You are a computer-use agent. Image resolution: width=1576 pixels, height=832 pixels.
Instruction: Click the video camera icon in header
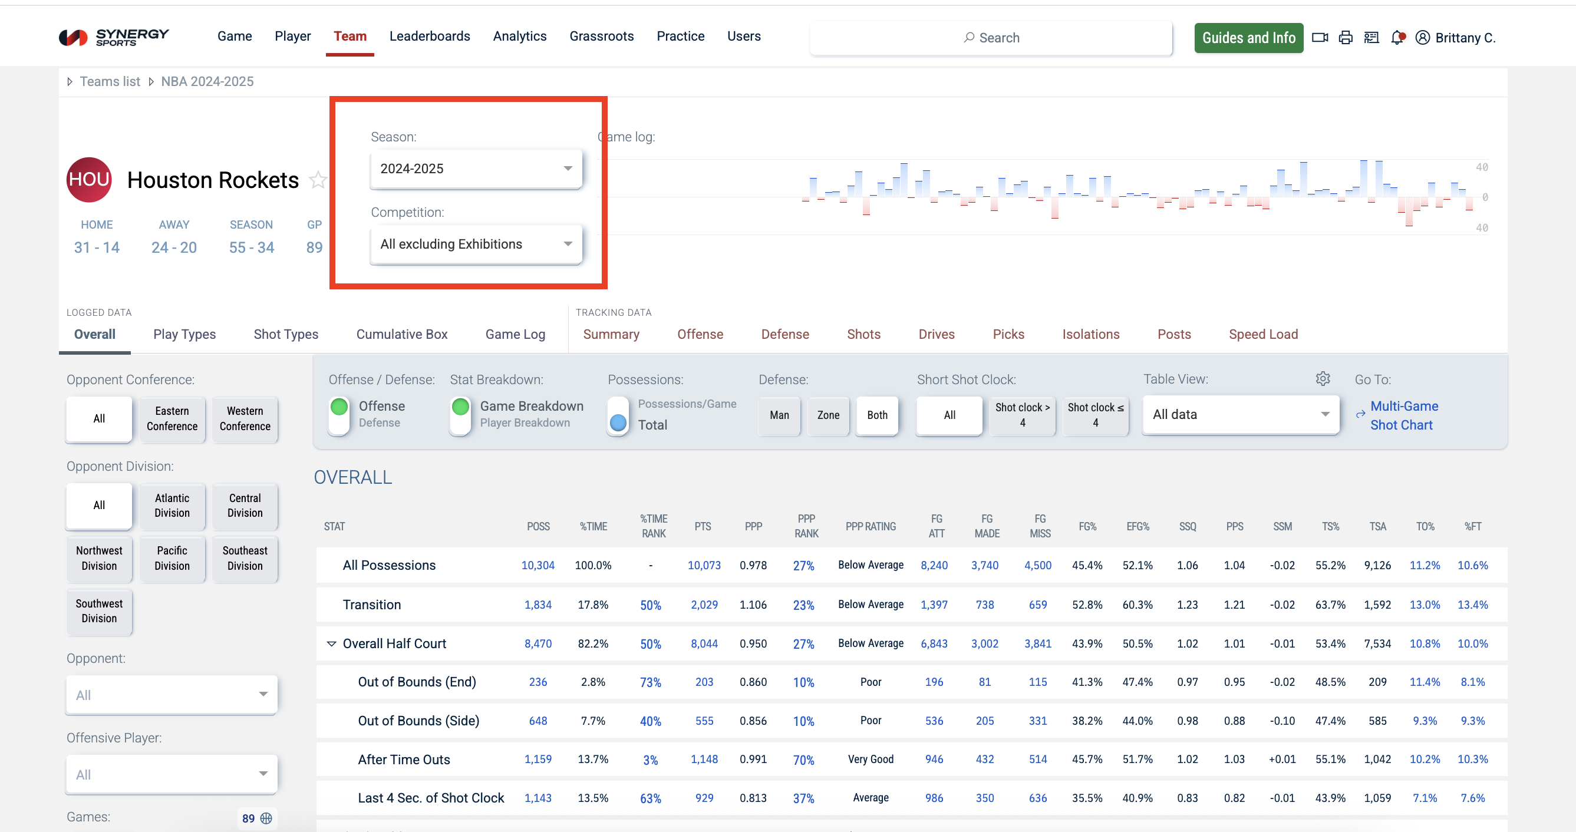[1320, 38]
